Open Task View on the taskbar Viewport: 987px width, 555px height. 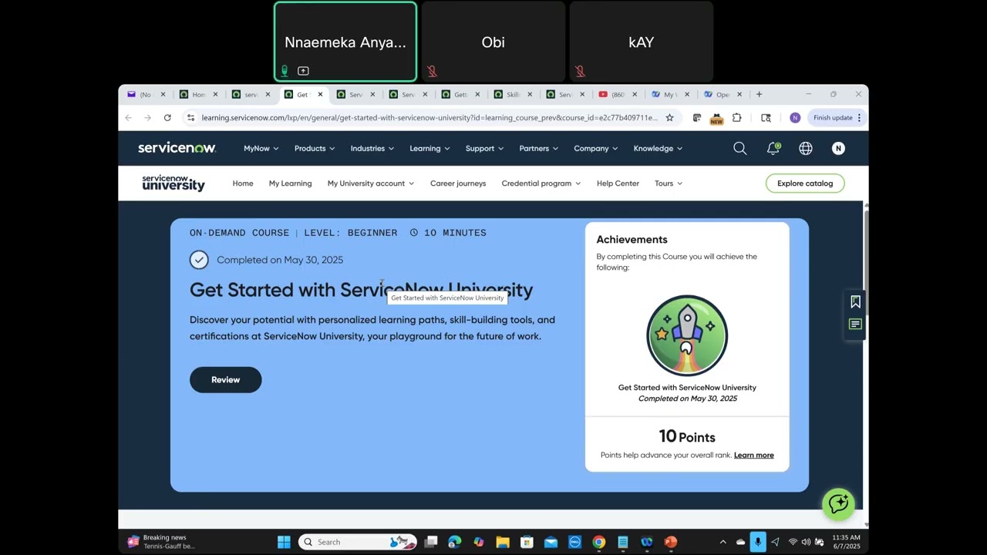(x=431, y=542)
